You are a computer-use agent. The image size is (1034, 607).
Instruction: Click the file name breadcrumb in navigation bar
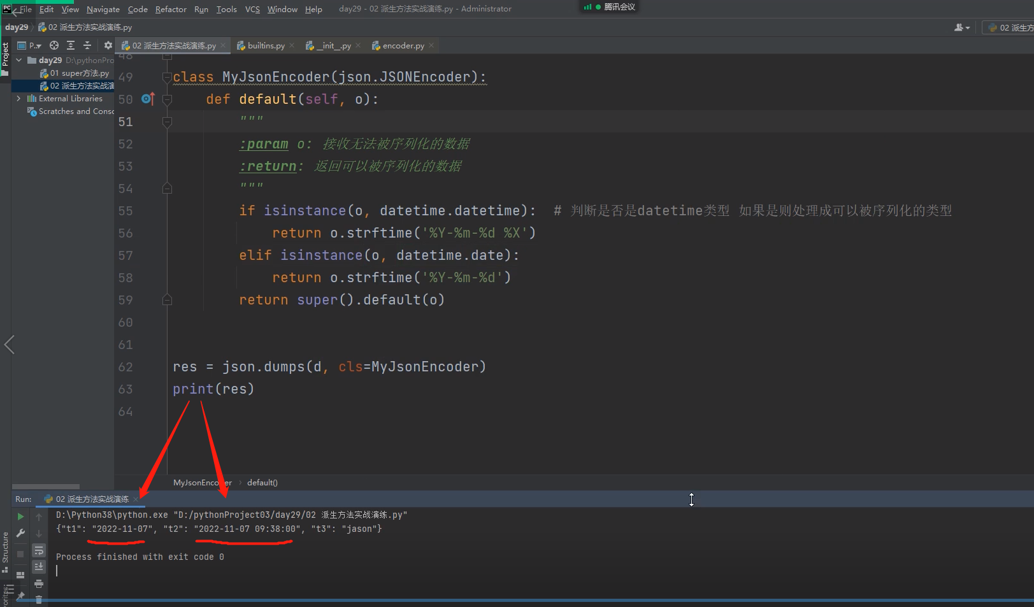click(85, 27)
